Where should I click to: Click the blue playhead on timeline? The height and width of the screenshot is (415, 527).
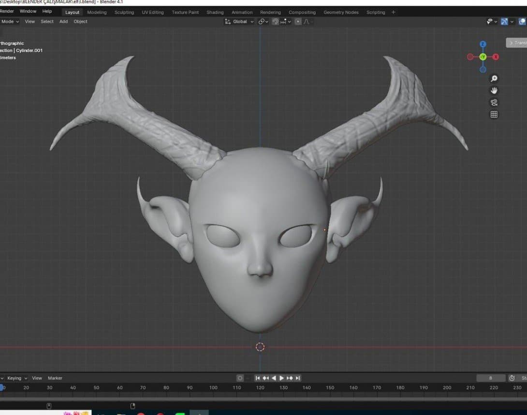[1, 388]
